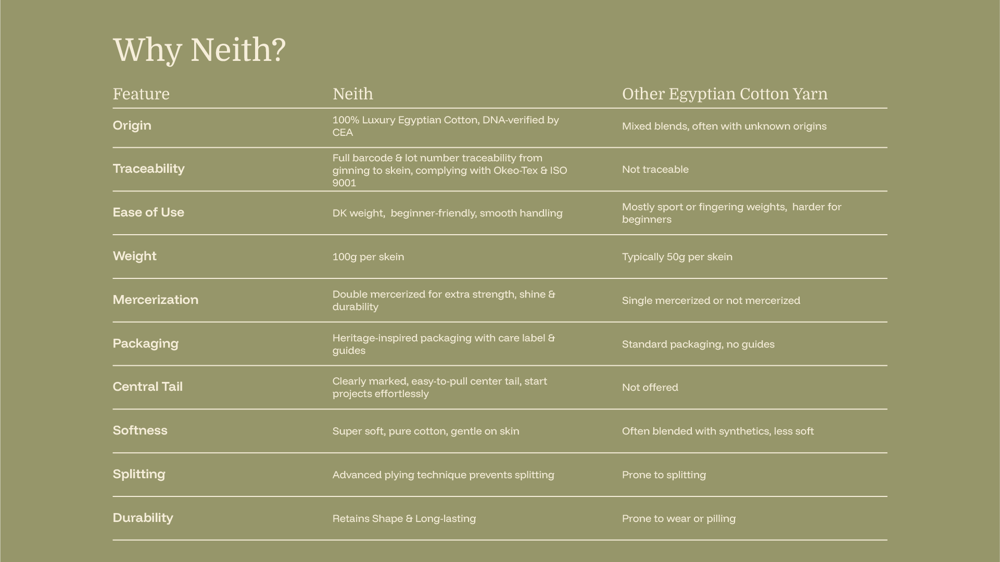Viewport: 1000px width, 562px height.
Task: Click the Mercerization row label
Action: (x=155, y=300)
